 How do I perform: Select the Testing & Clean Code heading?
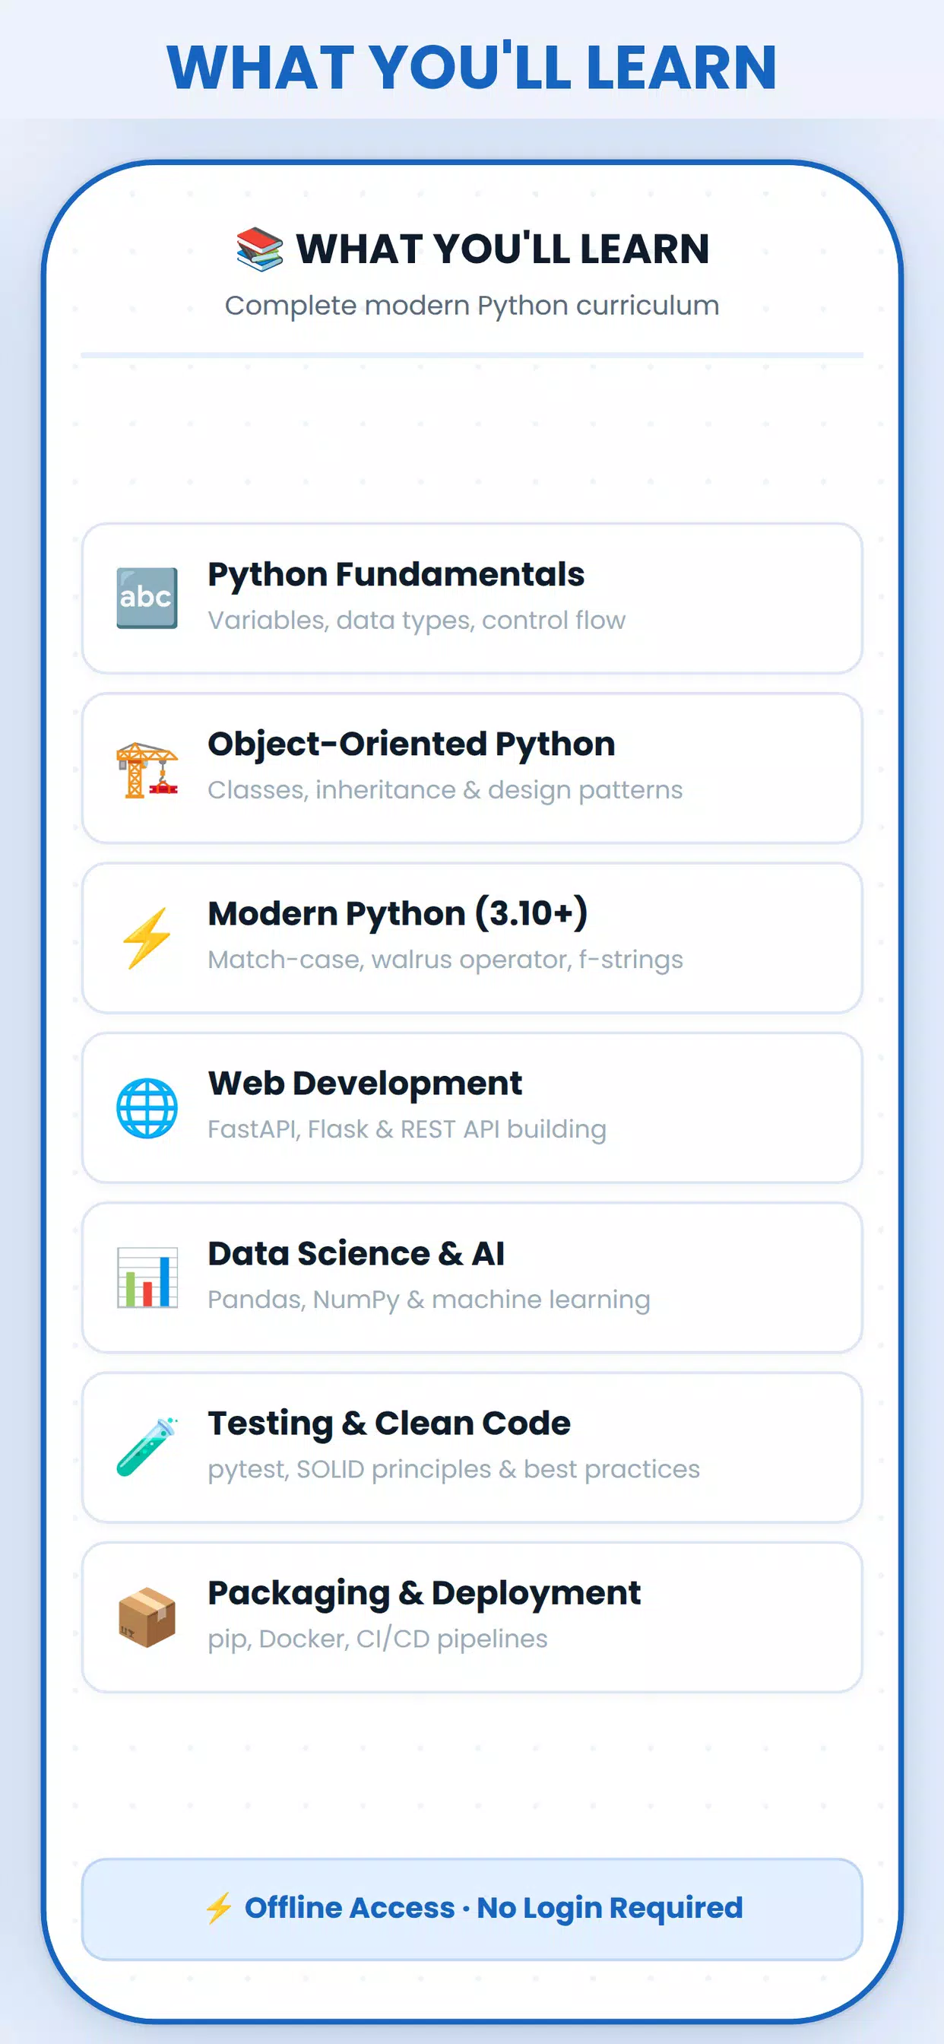(x=388, y=1423)
